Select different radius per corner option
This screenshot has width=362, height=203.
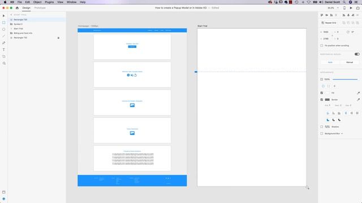pyautogui.click(x=329, y=86)
